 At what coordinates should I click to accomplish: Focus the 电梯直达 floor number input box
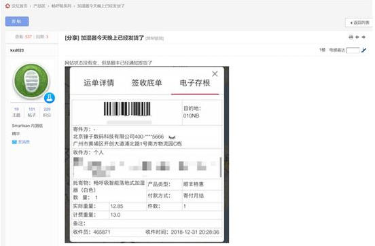coord(353,50)
